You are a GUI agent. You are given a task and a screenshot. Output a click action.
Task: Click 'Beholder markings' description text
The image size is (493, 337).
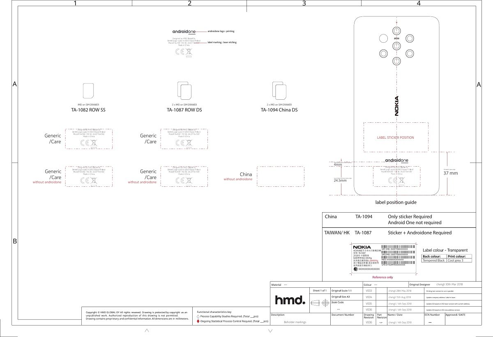click(295, 322)
